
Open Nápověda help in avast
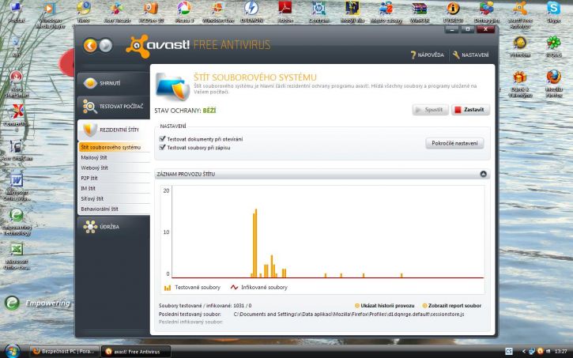pyautogui.click(x=428, y=55)
